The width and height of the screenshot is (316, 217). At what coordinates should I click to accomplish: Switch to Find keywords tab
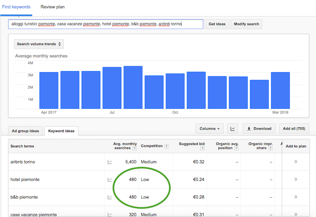pyautogui.click(x=16, y=7)
